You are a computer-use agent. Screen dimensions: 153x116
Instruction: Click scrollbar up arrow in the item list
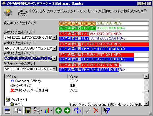tap(146, 76)
